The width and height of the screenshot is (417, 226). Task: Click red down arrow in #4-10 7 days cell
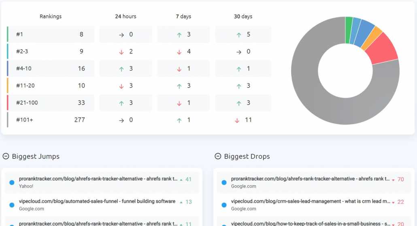(179, 69)
